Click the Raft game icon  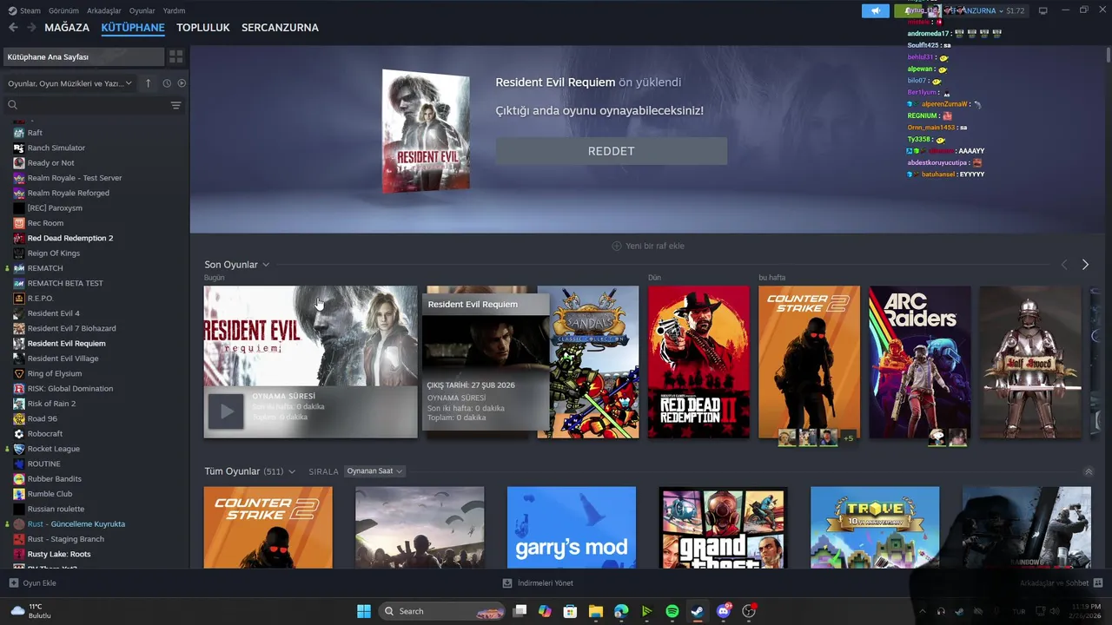click(x=19, y=133)
